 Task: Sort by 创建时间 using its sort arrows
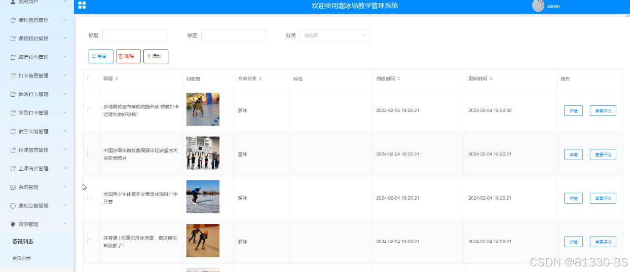point(398,79)
